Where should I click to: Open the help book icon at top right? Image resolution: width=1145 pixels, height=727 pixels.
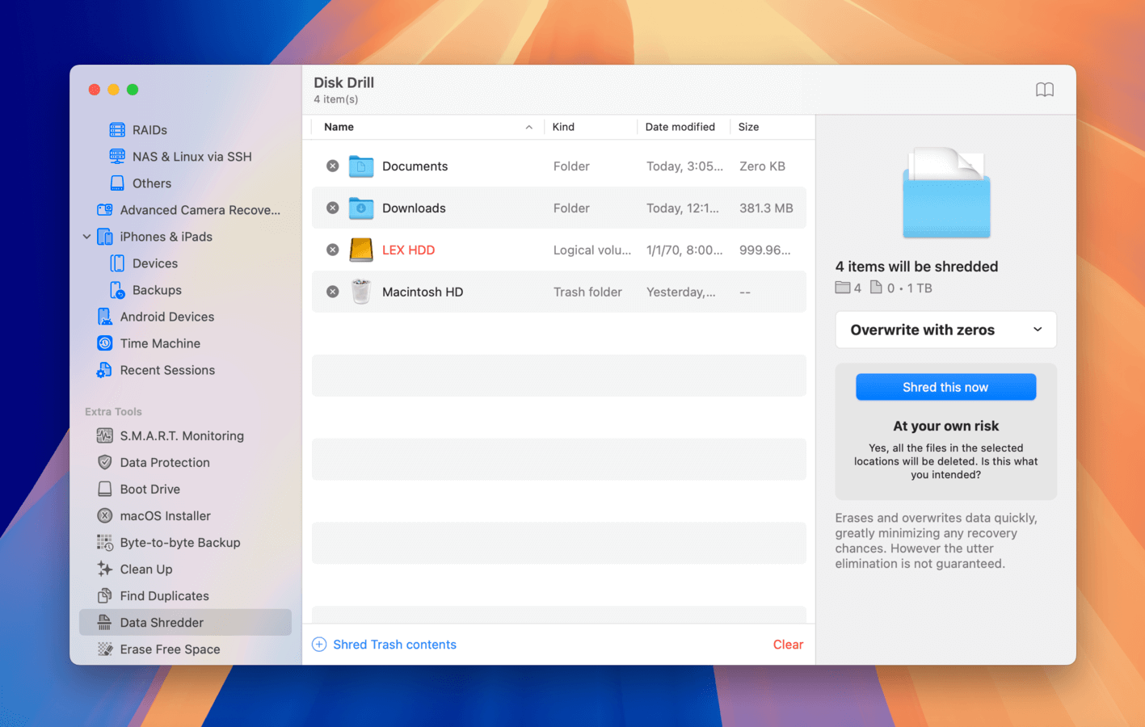[x=1045, y=90]
